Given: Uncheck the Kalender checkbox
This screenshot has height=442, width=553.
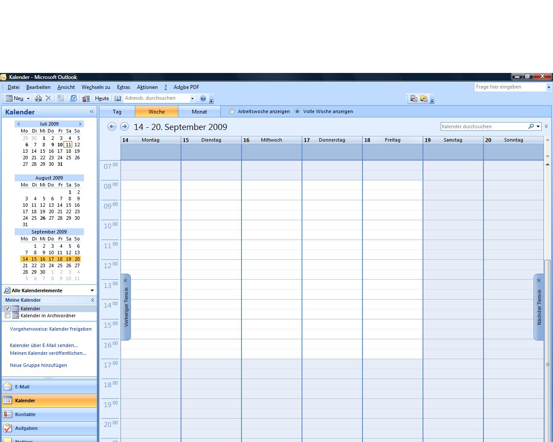Looking at the screenshot, I should tap(7, 309).
